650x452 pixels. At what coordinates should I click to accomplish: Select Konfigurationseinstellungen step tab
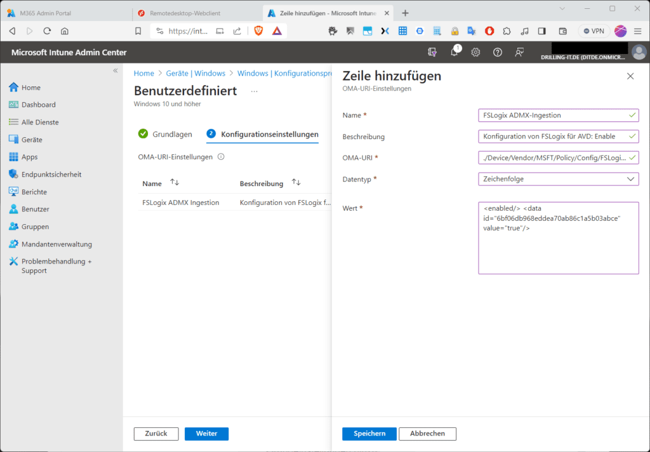pos(262,135)
